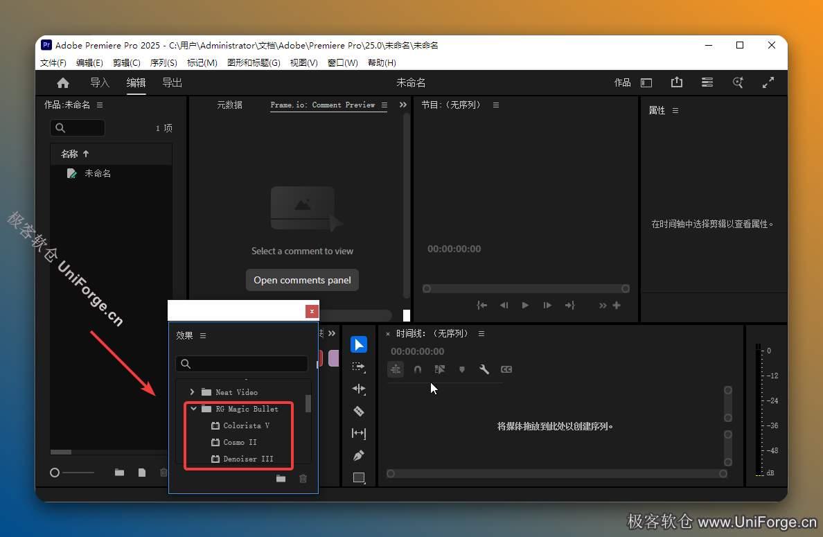Image resolution: width=823 pixels, height=537 pixels.
Task: Select the Rectangle tool
Action: pos(359,477)
